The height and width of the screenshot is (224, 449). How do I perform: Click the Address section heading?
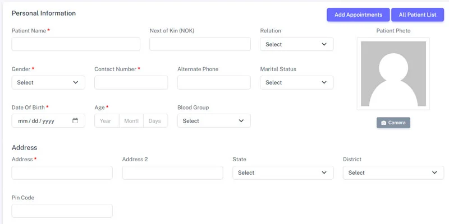coord(24,147)
